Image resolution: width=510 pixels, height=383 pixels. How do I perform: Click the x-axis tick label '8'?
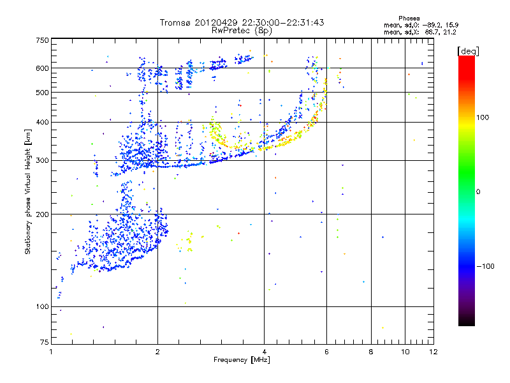pos(371,352)
